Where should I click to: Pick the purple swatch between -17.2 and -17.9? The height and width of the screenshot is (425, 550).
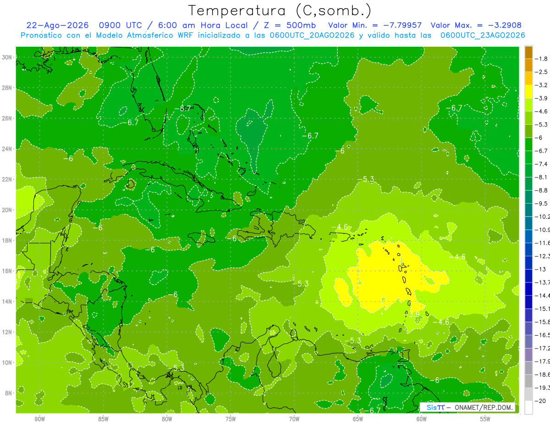(x=528, y=355)
